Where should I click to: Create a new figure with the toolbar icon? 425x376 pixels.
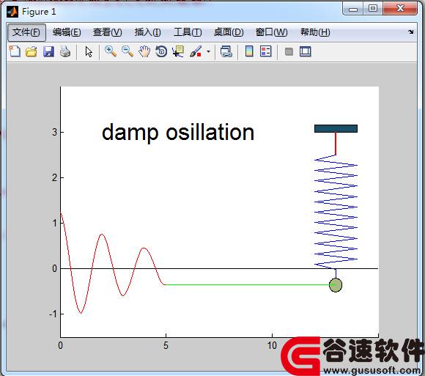click(x=15, y=51)
